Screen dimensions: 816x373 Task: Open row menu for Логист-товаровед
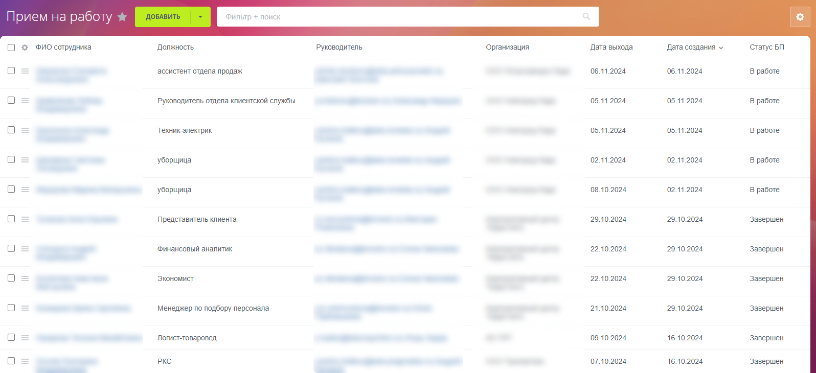pos(25,337)
